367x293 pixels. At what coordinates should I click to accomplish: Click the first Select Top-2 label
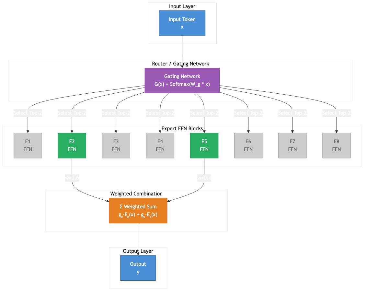click(28, 113)
